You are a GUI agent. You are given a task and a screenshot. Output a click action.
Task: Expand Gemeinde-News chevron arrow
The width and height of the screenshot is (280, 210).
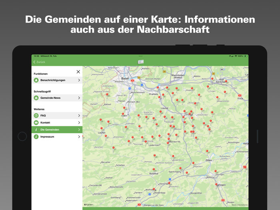pos(79,98)
